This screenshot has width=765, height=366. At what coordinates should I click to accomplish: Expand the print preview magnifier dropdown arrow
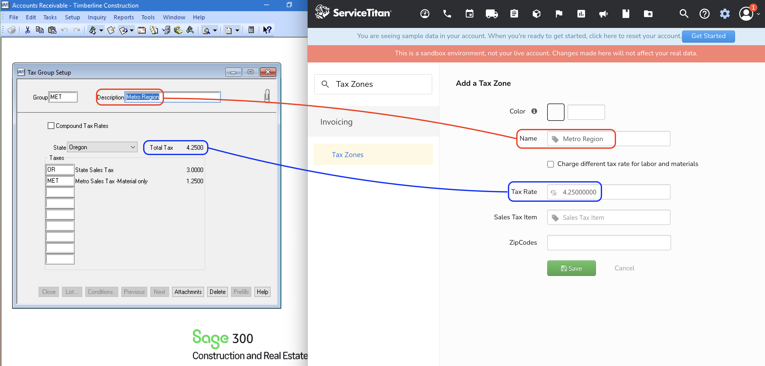pyautogui.click(x=215, y=30)
